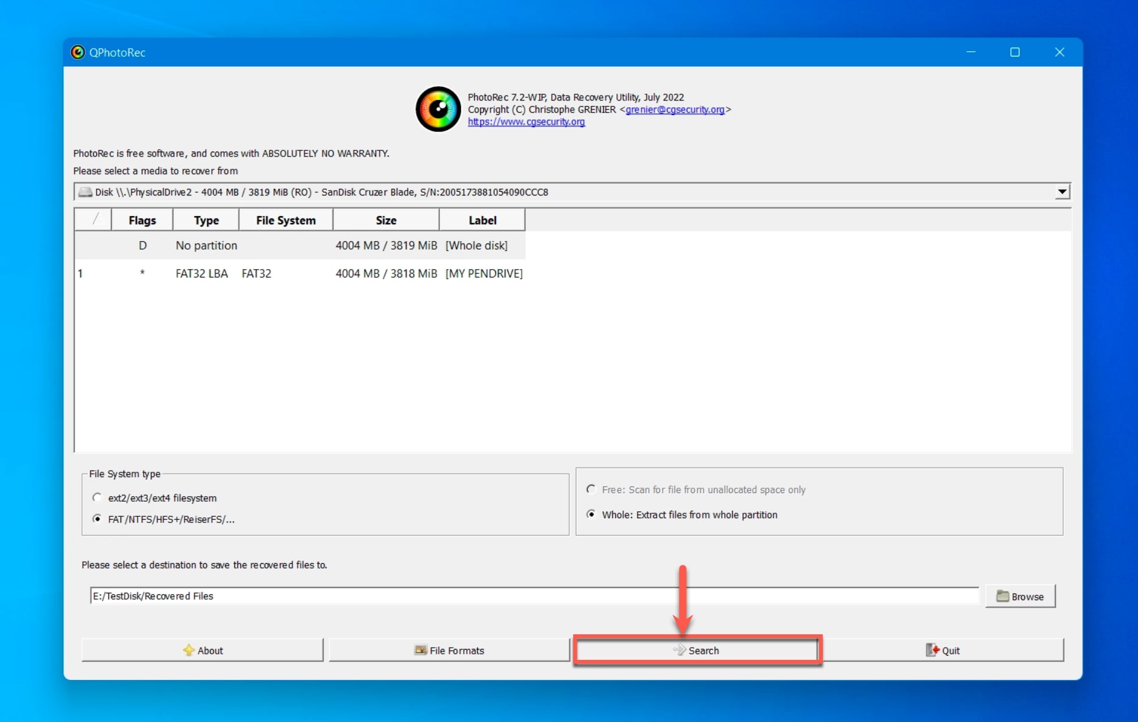Quit the PhotoRec application

[x=943, y=650]
